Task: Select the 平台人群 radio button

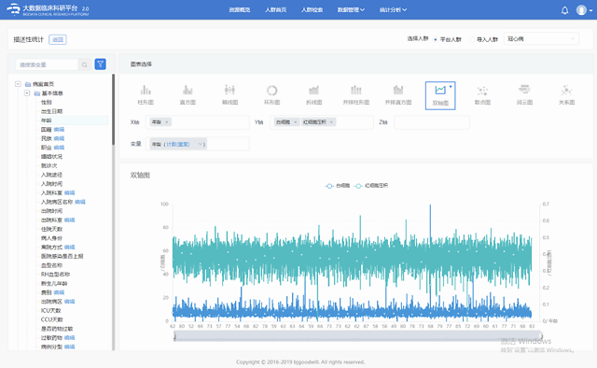Action: [x=436, y=39]
